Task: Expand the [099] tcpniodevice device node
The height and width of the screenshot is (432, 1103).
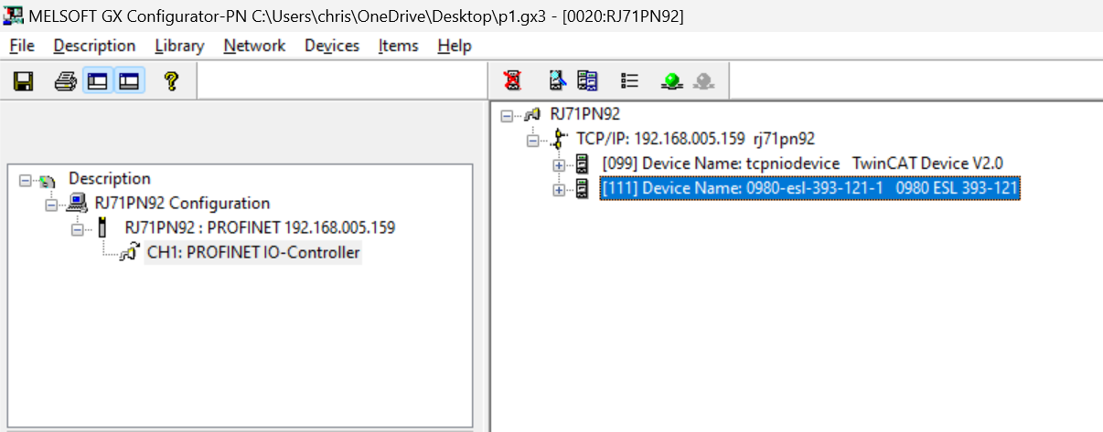Action: point(559,164)
